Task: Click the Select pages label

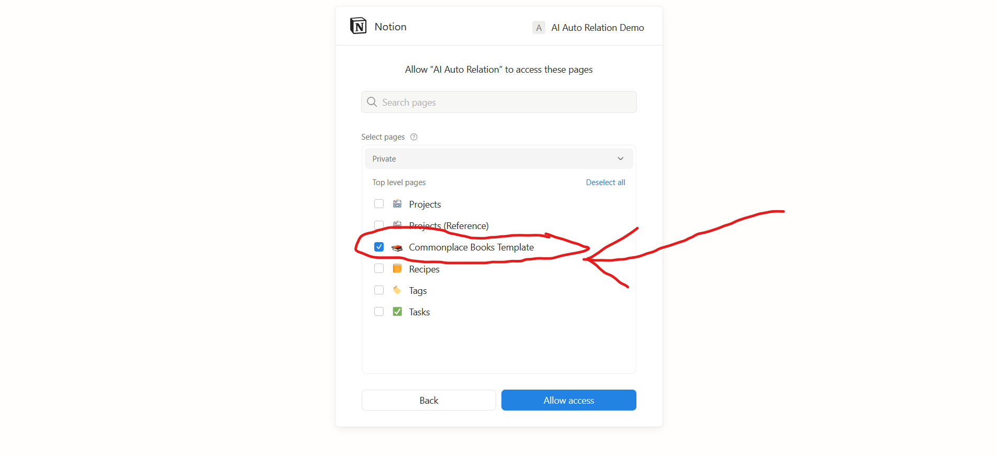Action: (x=383, y=137)
